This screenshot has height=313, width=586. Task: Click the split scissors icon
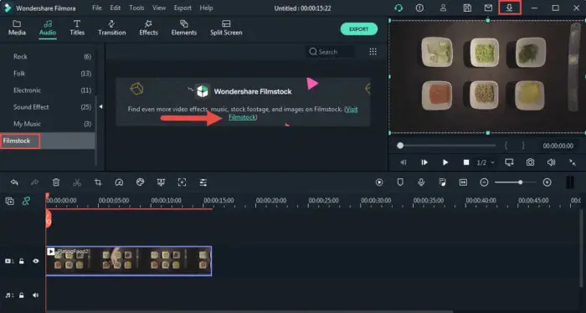pyautogui.click(x=77, y=182)
